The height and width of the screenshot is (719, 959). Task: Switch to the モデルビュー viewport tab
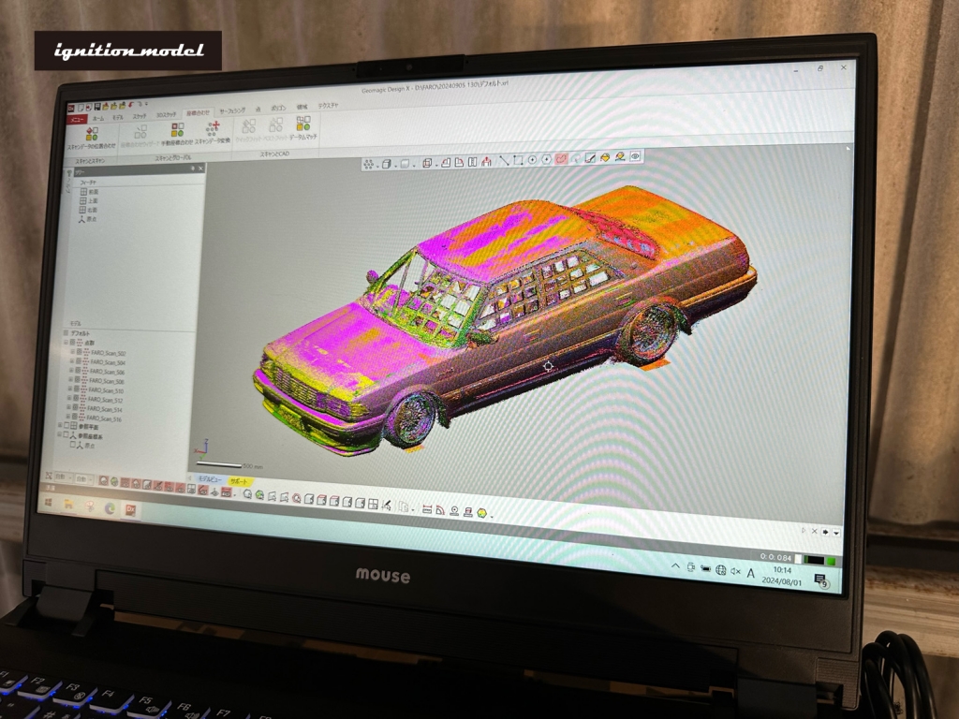[209, 479]
